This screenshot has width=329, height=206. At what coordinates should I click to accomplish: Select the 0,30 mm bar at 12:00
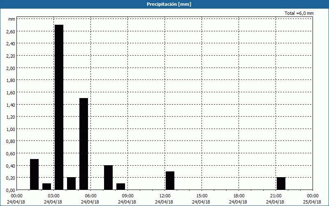(170, 180)
